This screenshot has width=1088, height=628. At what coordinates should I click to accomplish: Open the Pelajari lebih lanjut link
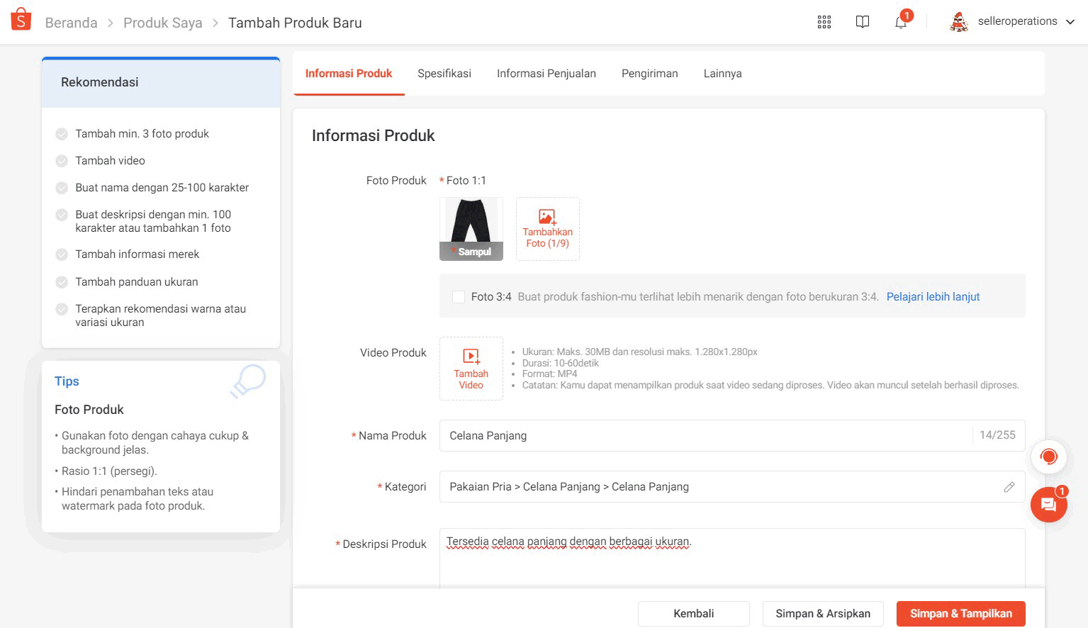[x=932, y=296]
